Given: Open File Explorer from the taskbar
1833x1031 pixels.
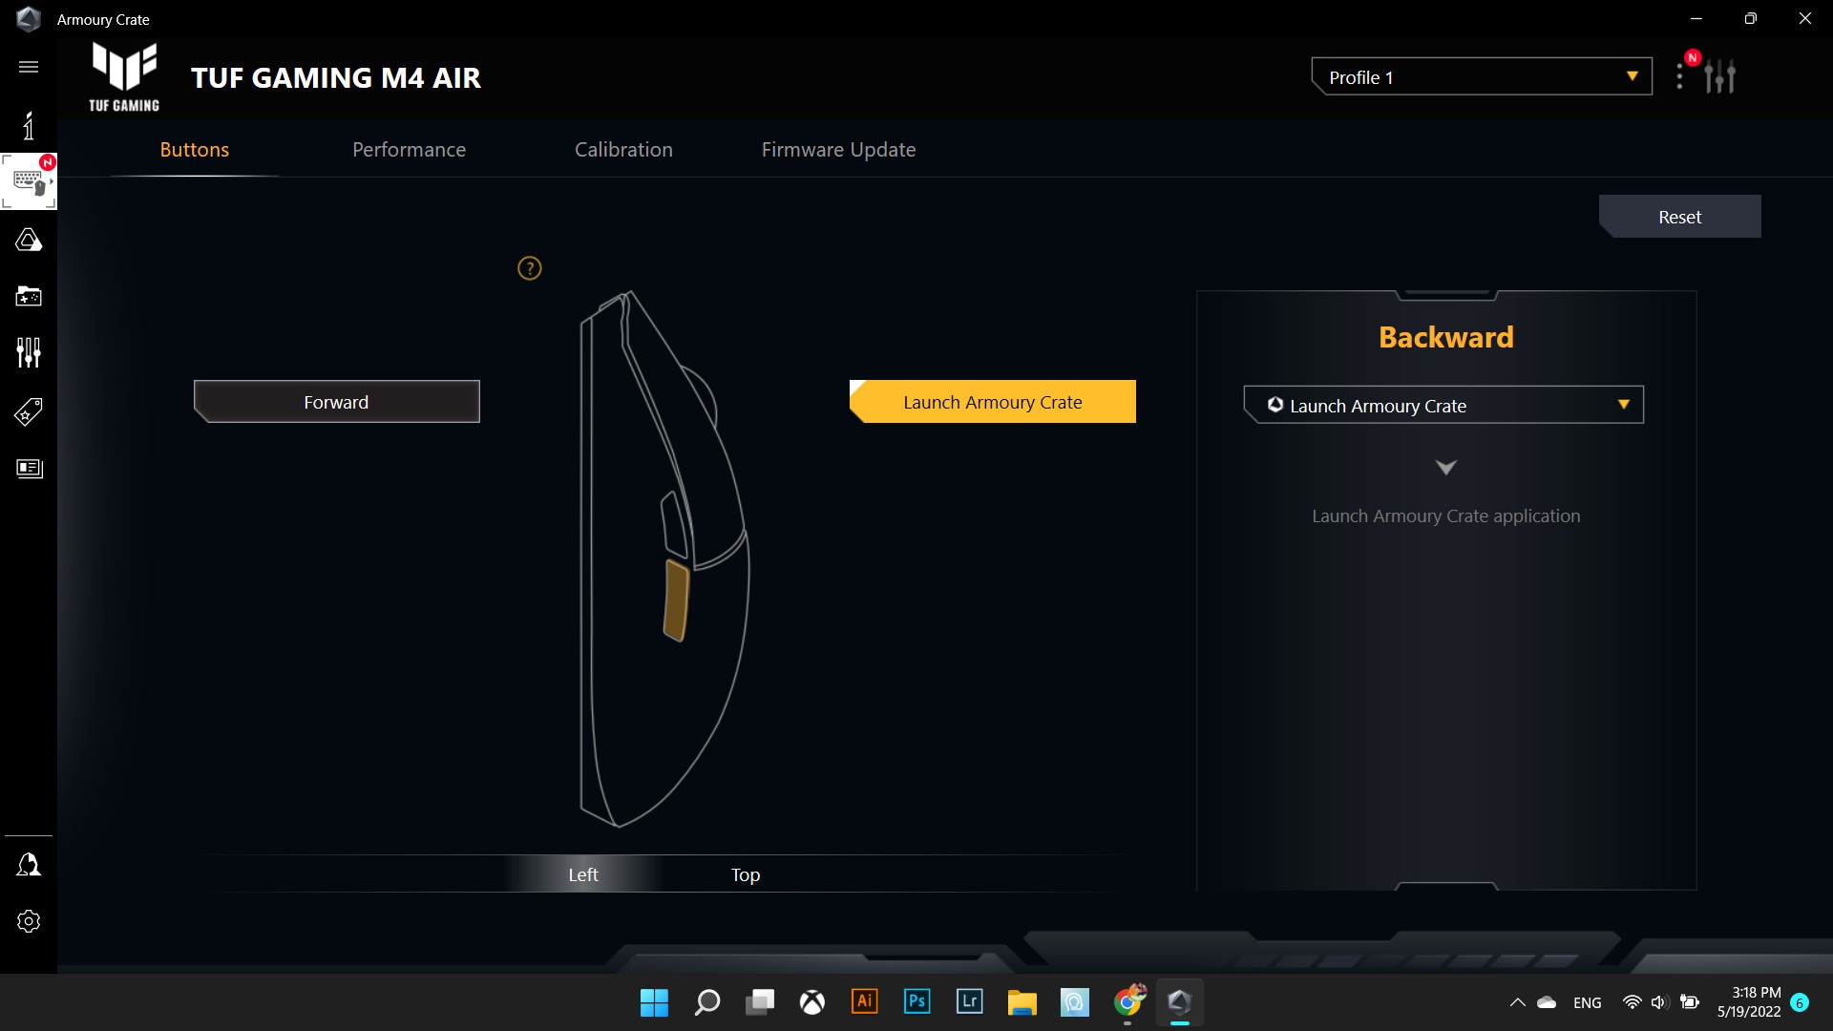Looking at the screenshot, I should pos(1022,1002).
